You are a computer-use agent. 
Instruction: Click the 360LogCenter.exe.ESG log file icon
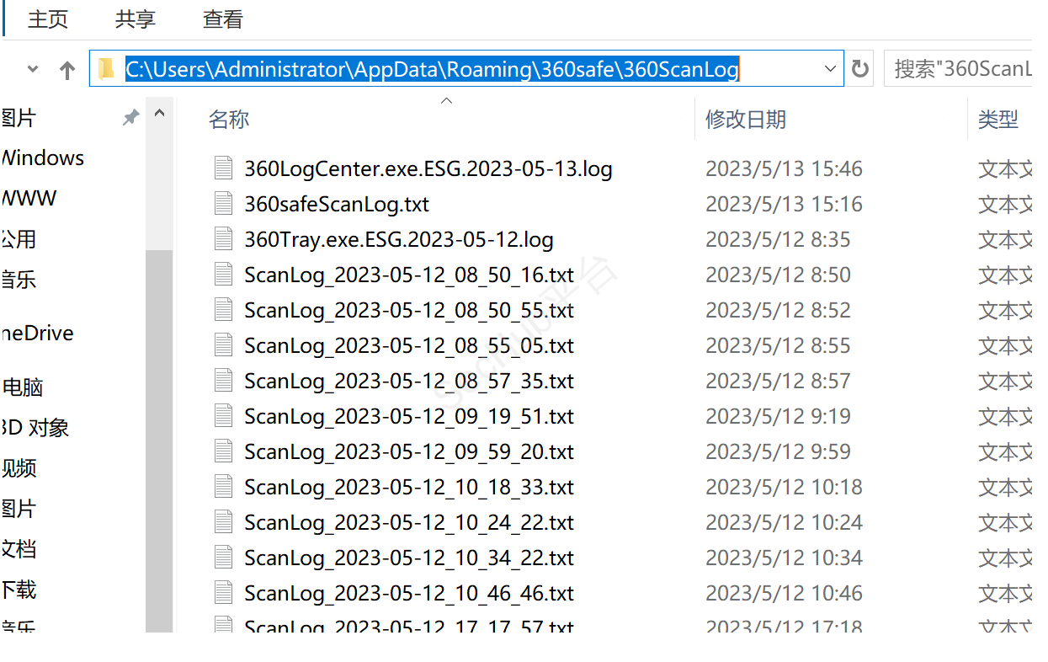223,168
